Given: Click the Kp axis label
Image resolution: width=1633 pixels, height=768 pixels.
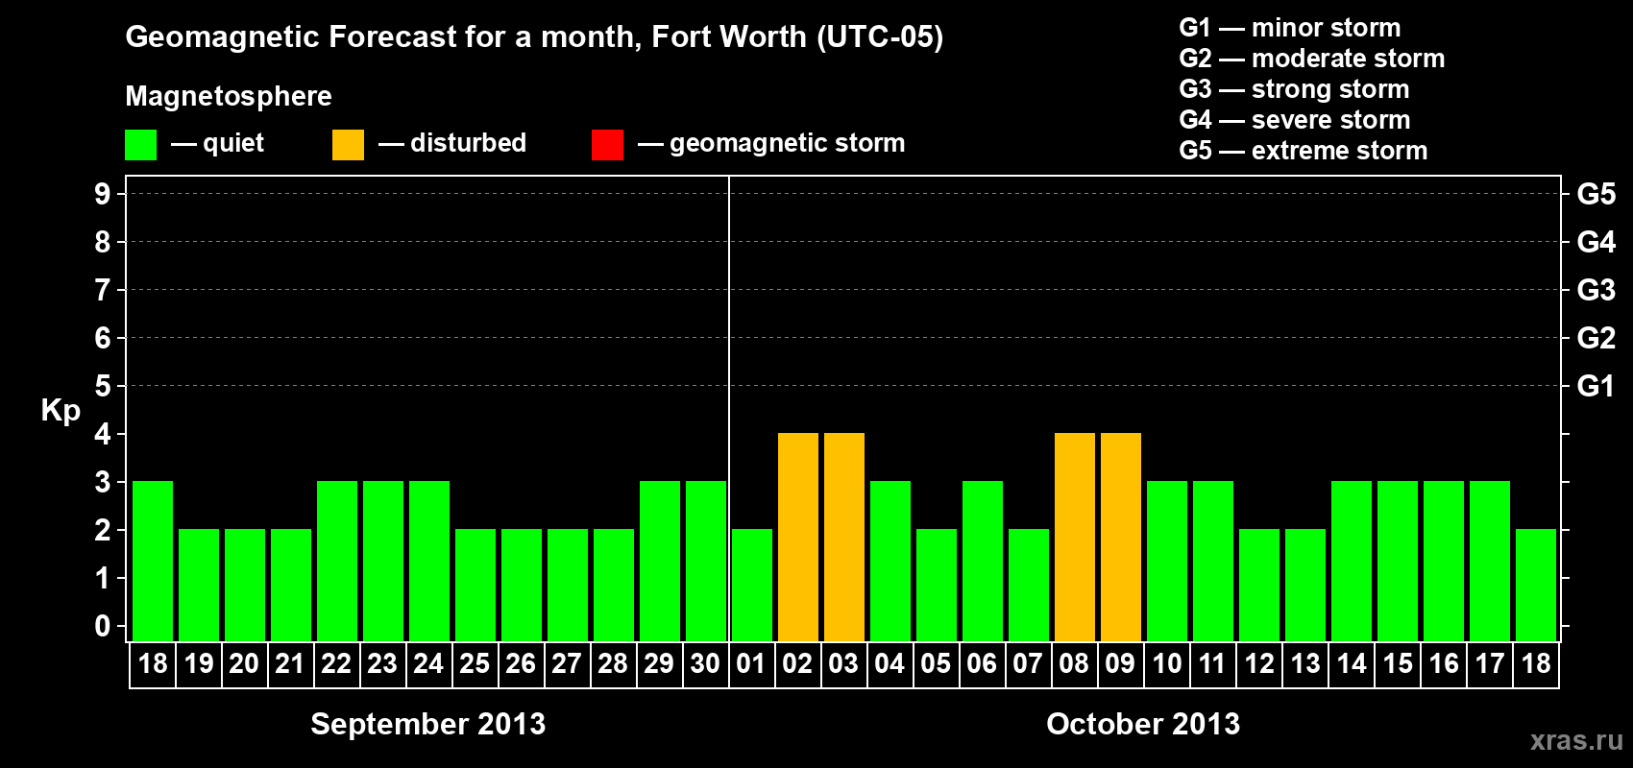Looking at the screenshot, I should coord(61,411).
